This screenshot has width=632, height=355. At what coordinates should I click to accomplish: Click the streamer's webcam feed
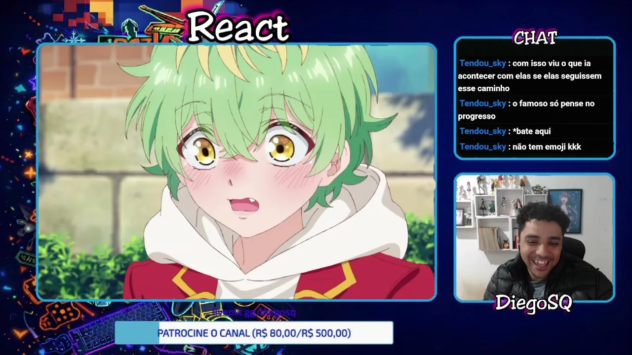coord(534,237)
